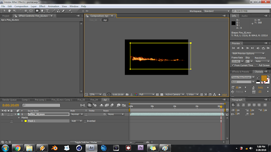This screenshot has width=271, height=152.
Task: Jump to first frame in Preview panel
Action: coord(233,48)
